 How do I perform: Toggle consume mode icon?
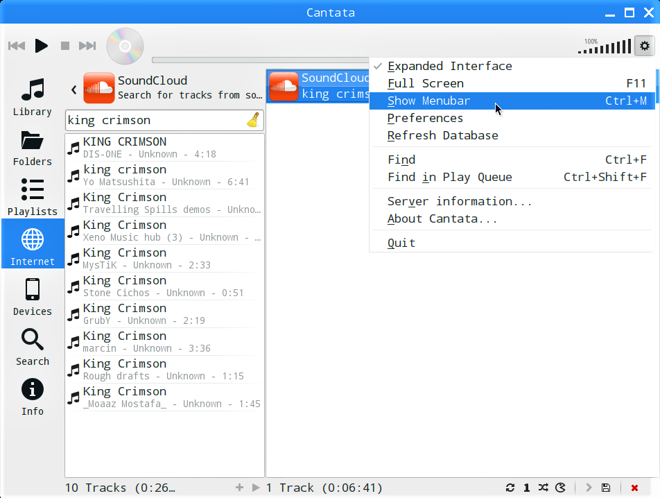pyautogui.click(x=560, y=488)
